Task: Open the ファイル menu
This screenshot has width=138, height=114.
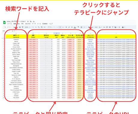Action: (x=9, y=24)
